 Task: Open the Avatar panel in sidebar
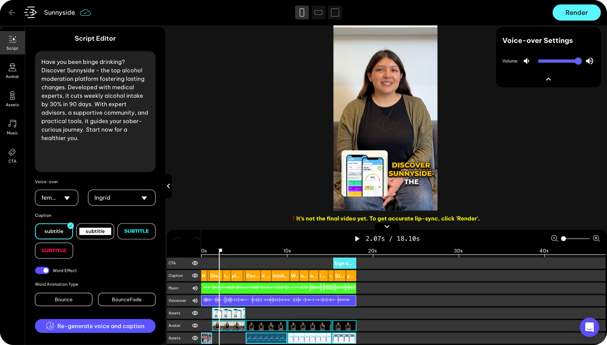click(x=12, y=71)
